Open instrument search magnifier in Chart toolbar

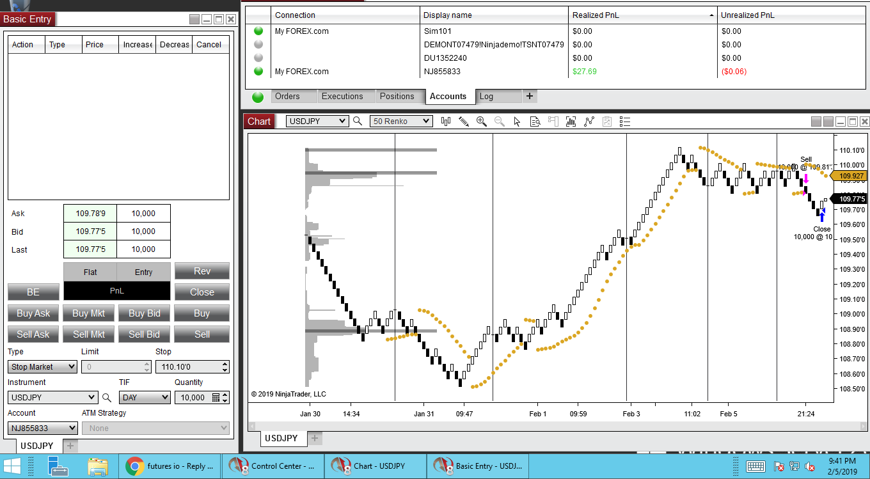coord(358,121)
